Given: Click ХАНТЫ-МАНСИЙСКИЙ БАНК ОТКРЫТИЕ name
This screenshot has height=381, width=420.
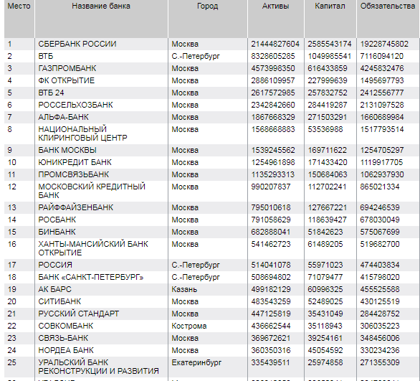Looking at the screenshot, I should tap(93, 248).
